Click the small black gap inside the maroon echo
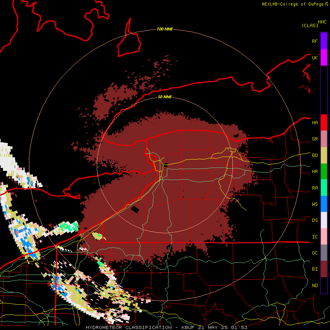This screenshot has width=330, height=330. (135, 209)
